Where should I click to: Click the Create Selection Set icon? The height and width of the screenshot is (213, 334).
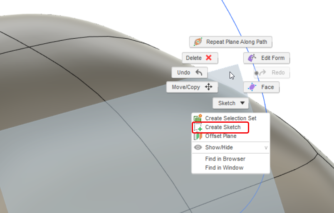pos(198,118)
